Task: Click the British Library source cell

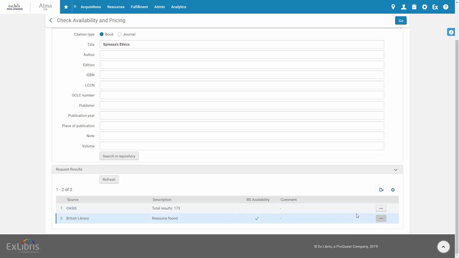Action: (x=77, y=218)
